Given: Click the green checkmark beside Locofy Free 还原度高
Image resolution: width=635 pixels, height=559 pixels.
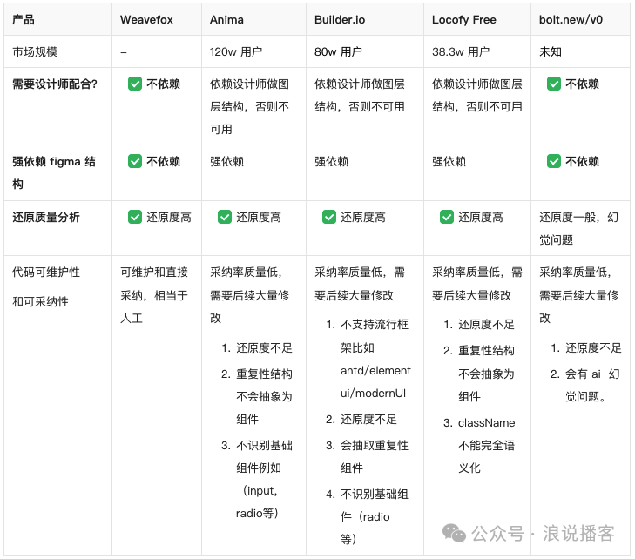Looking at the screenshot, I should pos(447,217).
